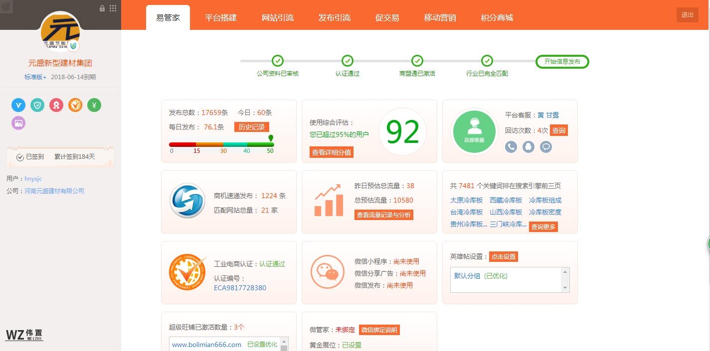Click the green marker on the daily publish bar
Viewport: 710px width, 351px height.
[x=271, y=138]
